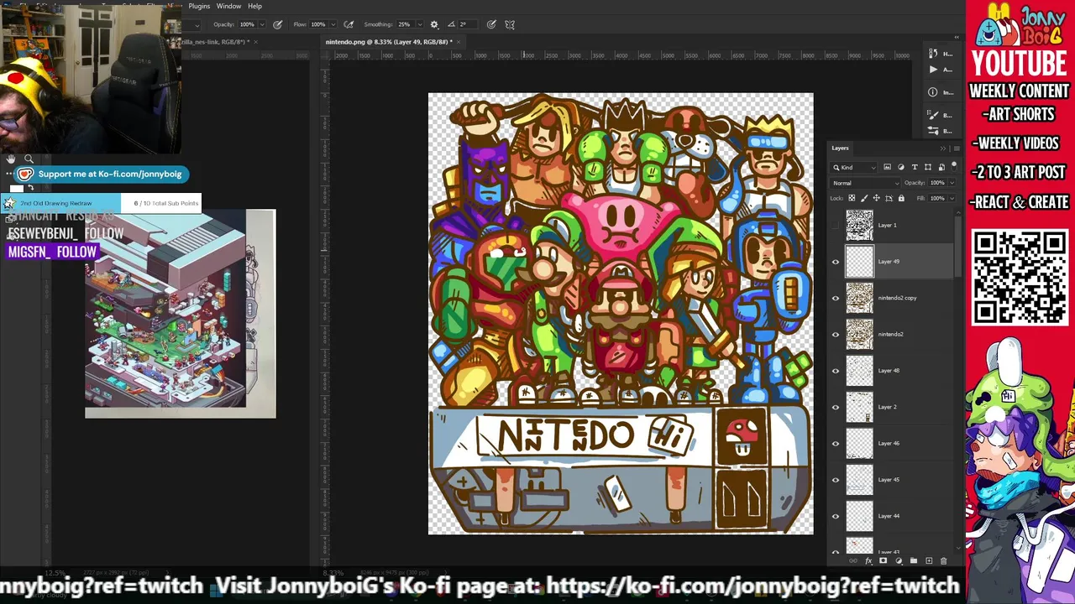Open the layer Fill dropdown arrow
The height and width of the screenshot is (604, 1075).
(952, 198)
